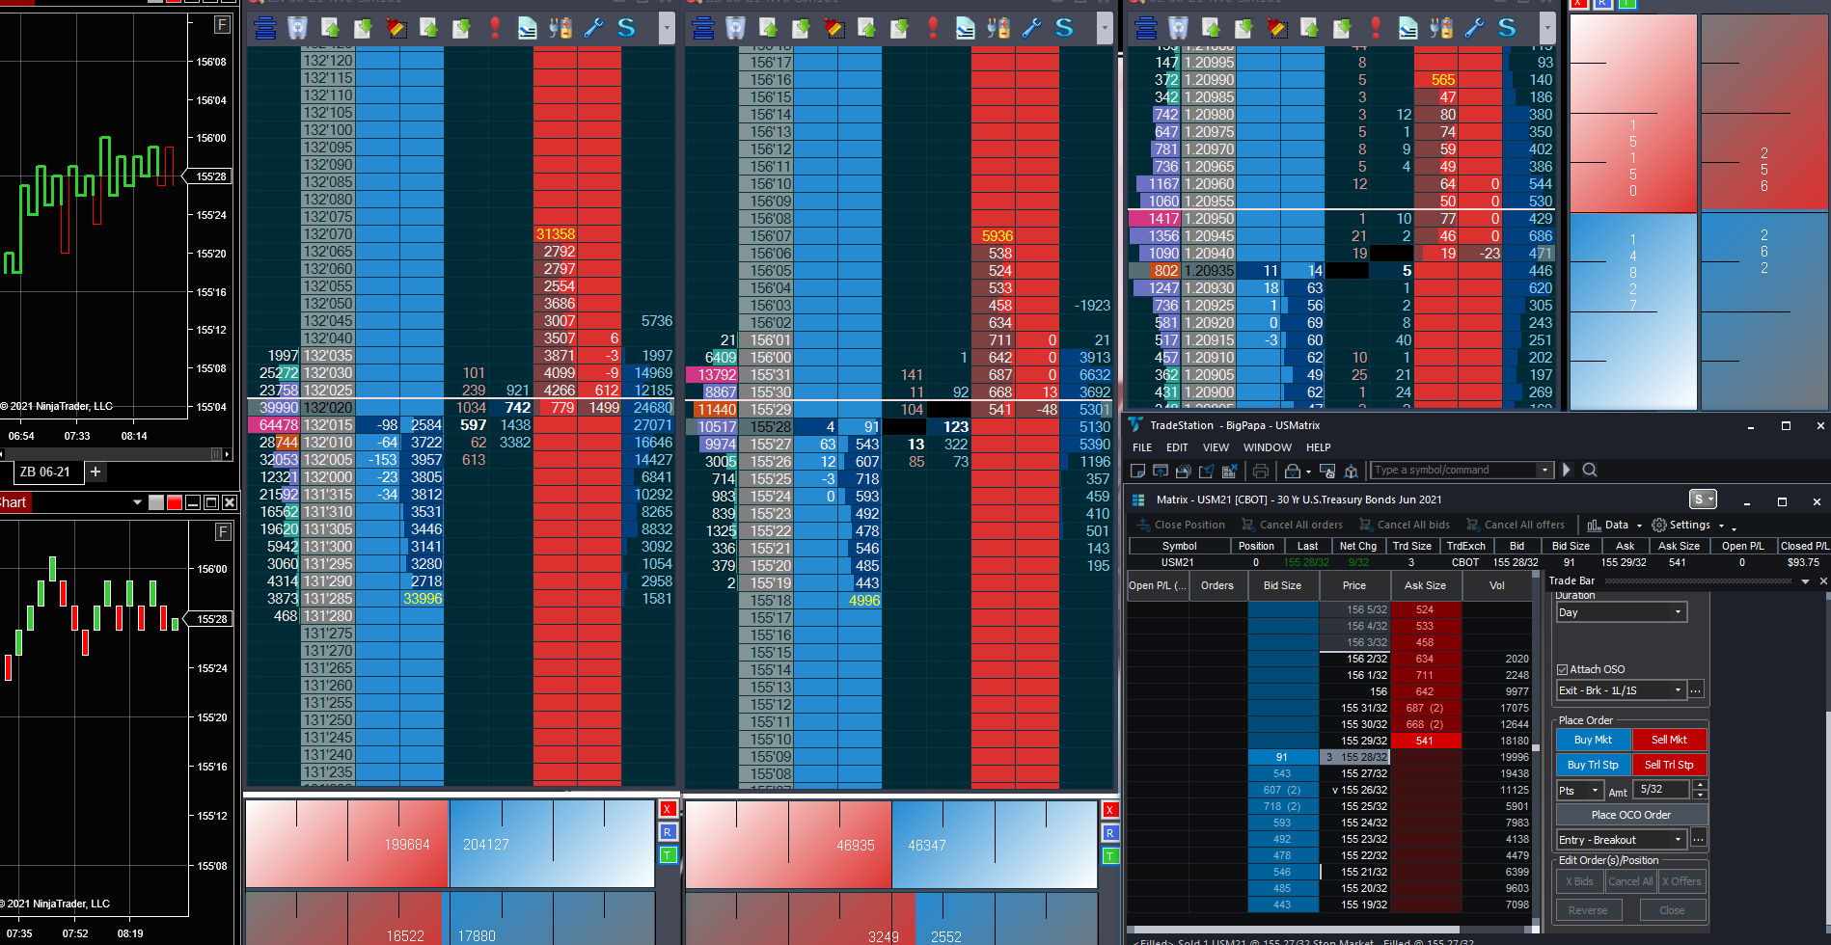Image resolution: width=1831 pixels, height=945 pixels.
Task: Click the play arrow beside symbol command box
Action: click(x=1567, y=470)
